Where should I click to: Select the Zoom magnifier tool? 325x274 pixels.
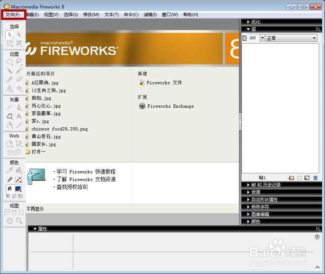click(19, 221)
